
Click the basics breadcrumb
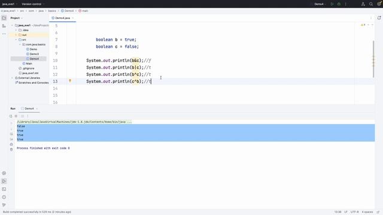pos(52,11)
